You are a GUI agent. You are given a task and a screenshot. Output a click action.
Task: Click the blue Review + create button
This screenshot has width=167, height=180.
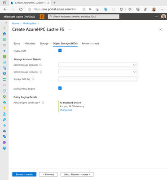tap(24, 175)
